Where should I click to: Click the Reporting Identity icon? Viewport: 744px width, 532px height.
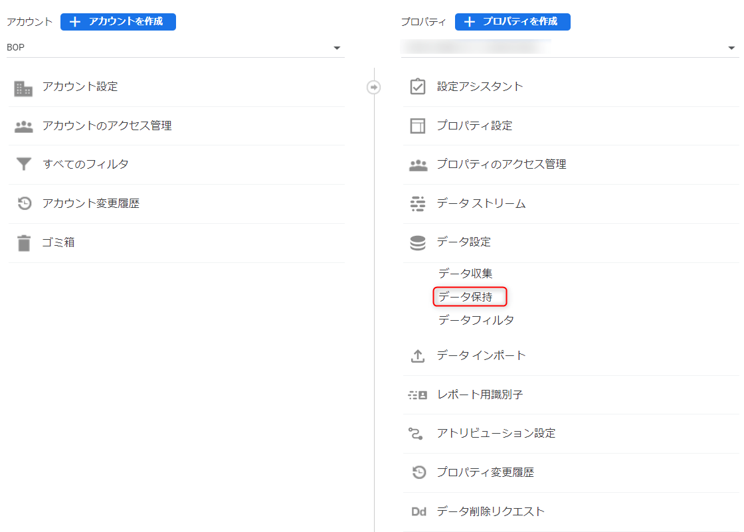pos(418,395)
